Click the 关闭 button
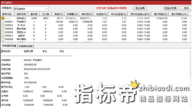This screenshot has height=110, width=192. 186,8
